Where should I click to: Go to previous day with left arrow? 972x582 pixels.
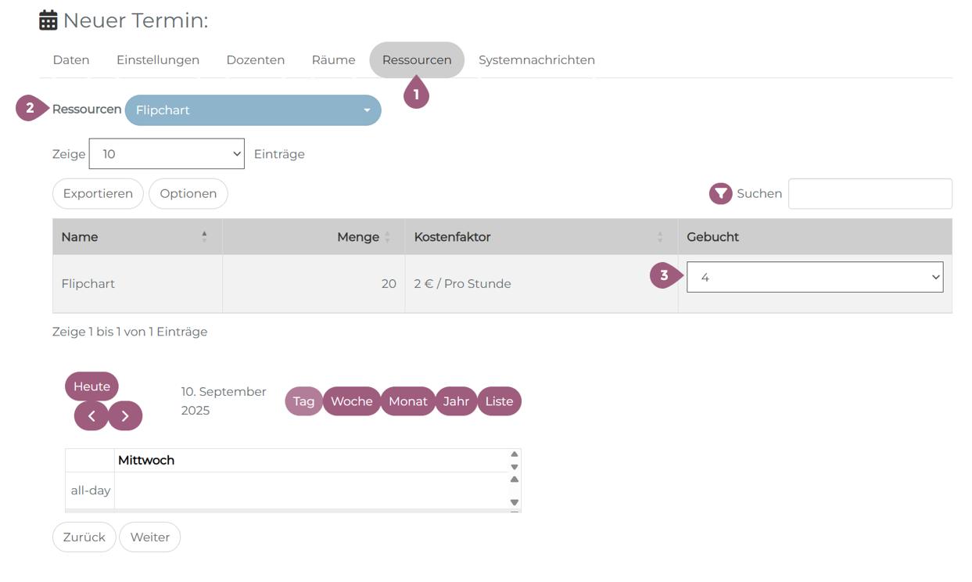click(91, 416)
